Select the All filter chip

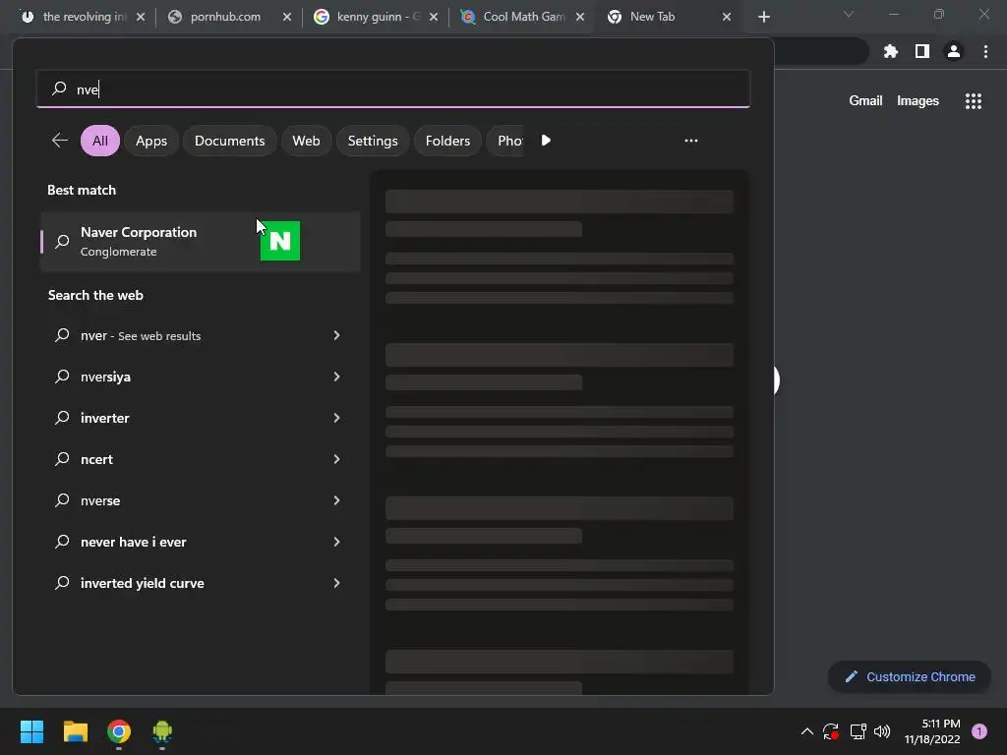click(x=100, y=141)
